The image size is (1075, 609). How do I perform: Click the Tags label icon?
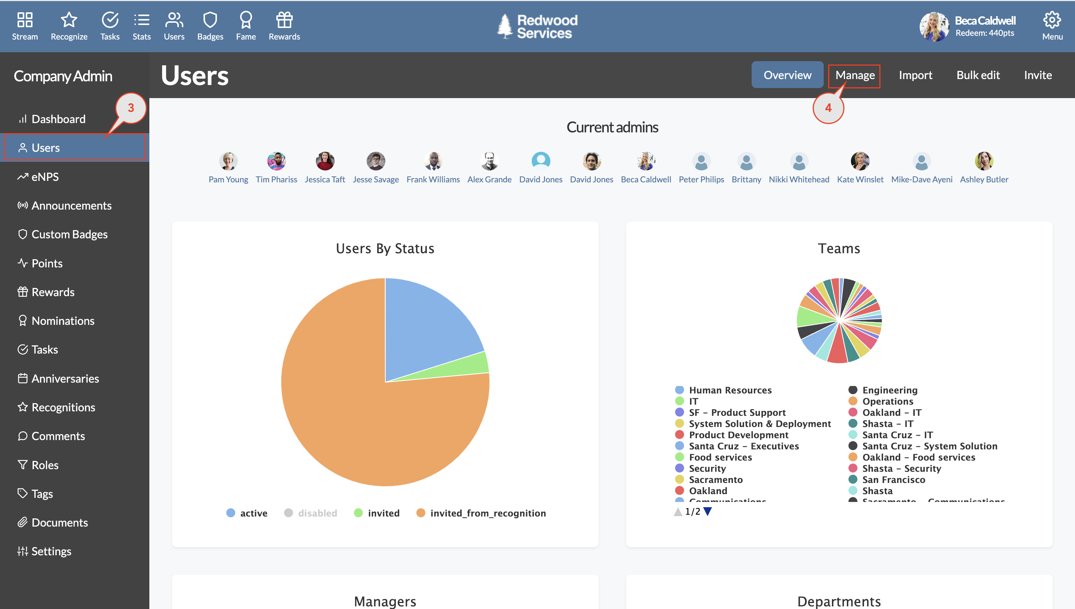23,493
